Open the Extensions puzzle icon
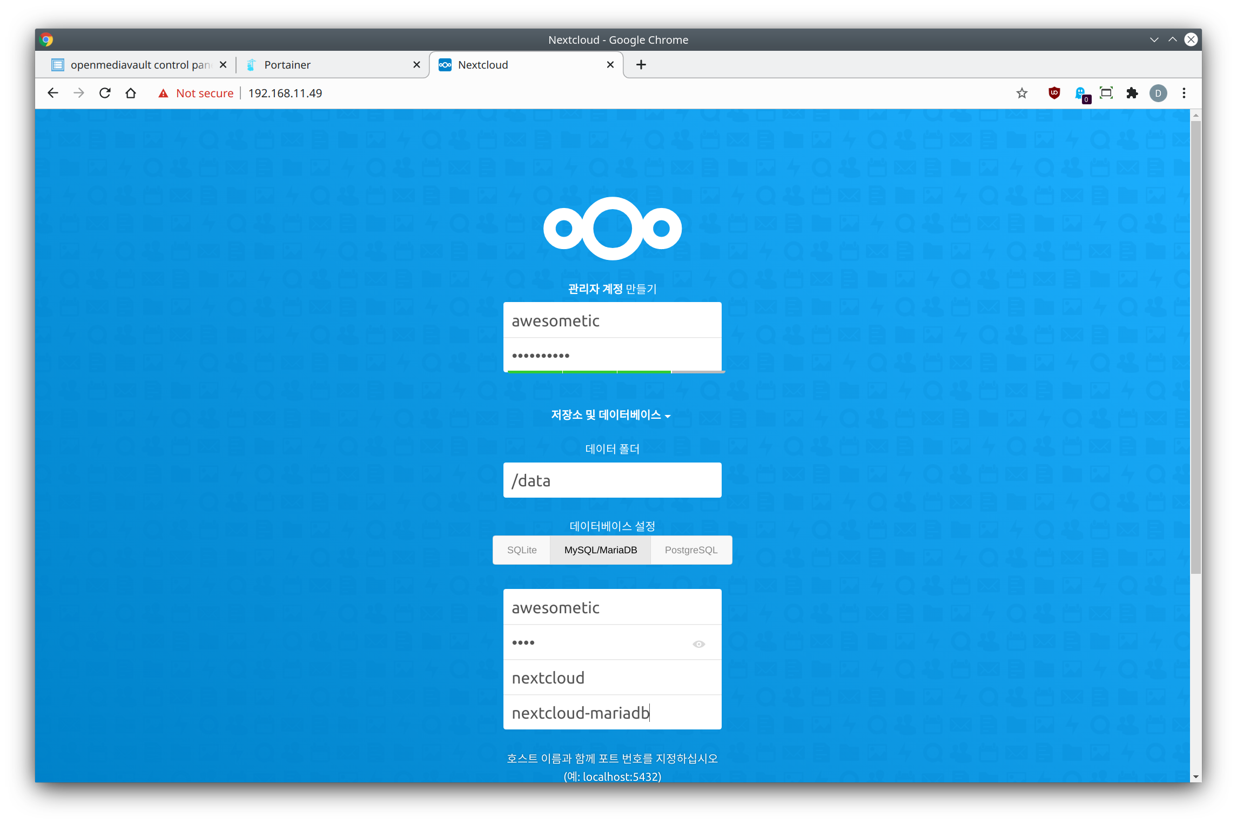The height and width of the screenshot is (824, 1237). (x=1132, y=93)
